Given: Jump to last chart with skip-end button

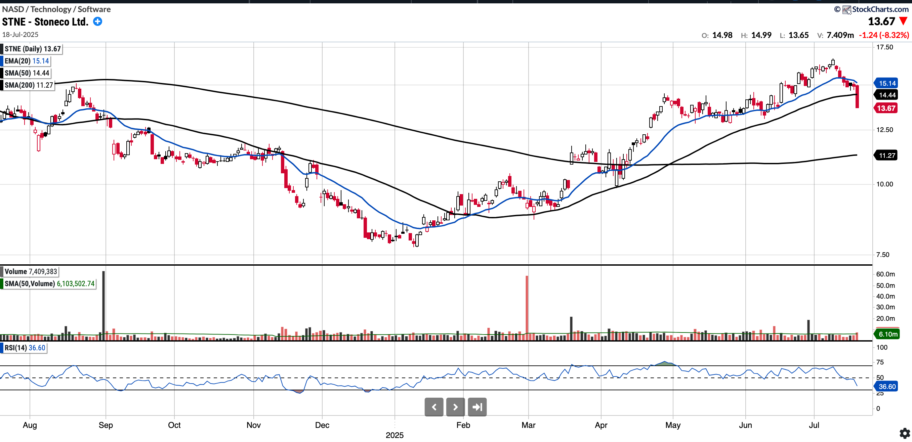Looking at the screenshot, I should 477,407.
